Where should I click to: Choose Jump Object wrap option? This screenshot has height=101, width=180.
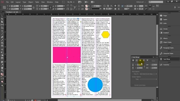point(144,60)
